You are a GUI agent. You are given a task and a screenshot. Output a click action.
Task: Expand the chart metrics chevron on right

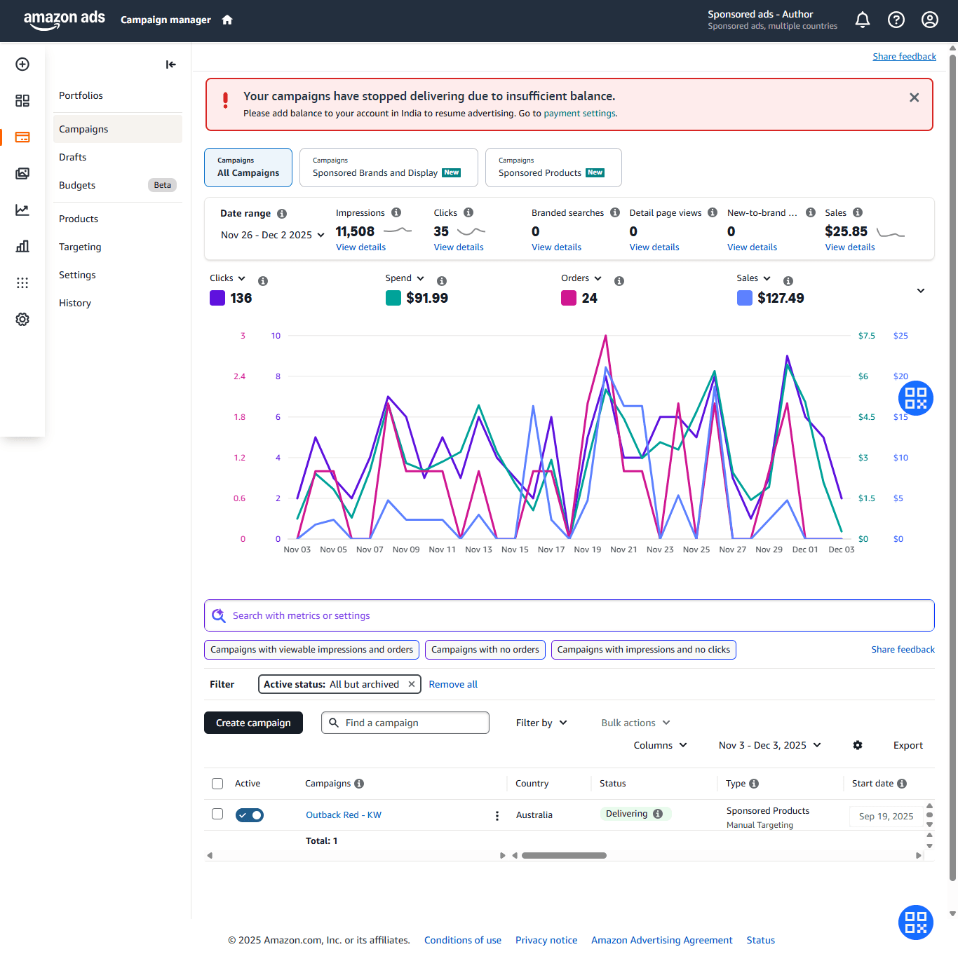point(921,291)
